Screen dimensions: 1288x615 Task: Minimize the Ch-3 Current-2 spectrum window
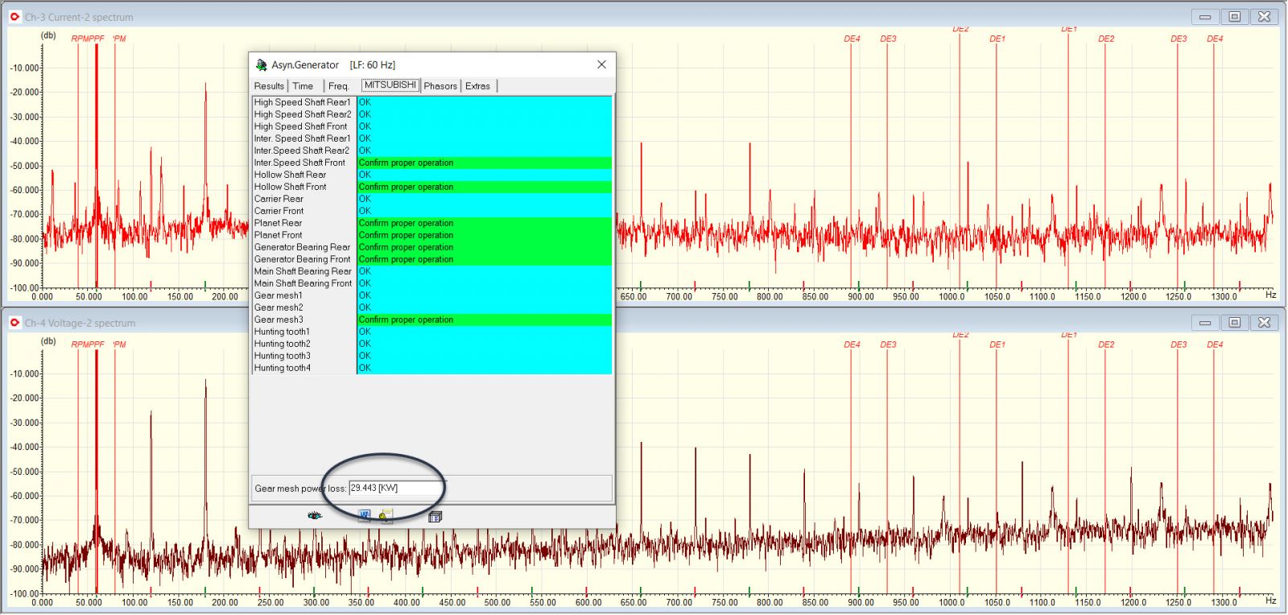coord(1205,16)
